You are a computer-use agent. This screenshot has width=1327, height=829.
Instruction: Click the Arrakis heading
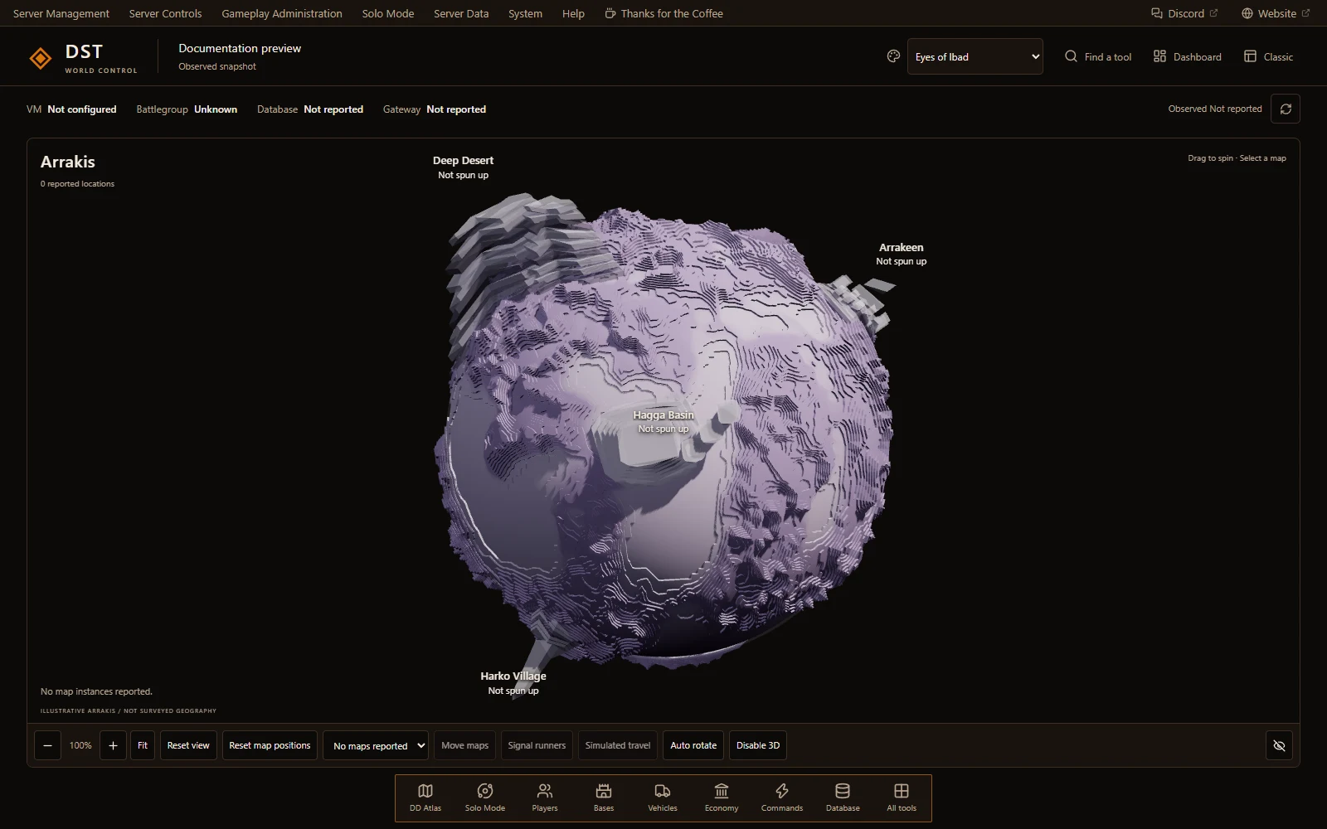point(68,162)
